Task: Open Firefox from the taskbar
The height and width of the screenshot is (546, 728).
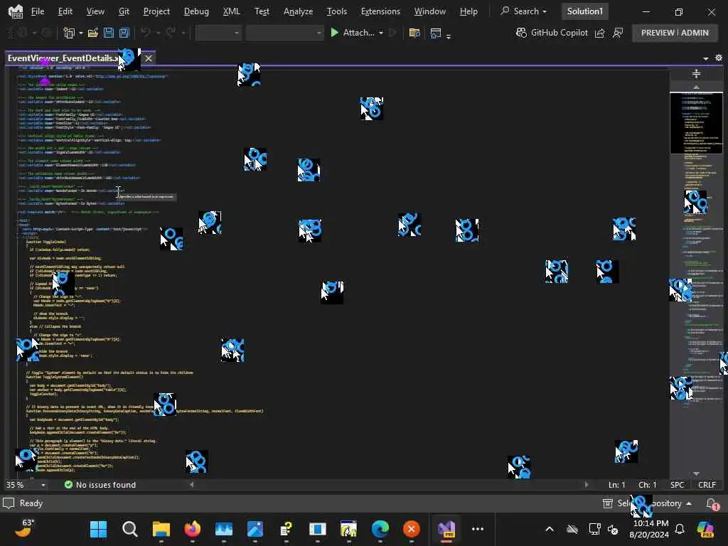Action: [192, 529]
